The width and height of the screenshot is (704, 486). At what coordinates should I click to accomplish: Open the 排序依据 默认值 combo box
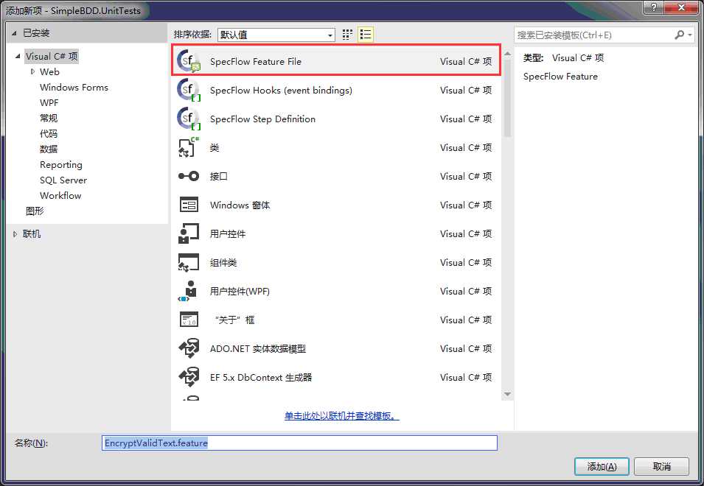coord(276,35)
